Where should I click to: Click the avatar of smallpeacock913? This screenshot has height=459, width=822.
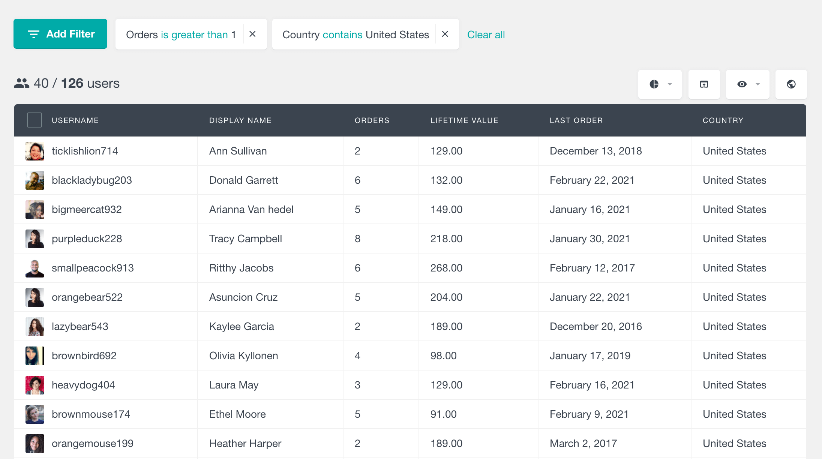click(x=35, y=268)
